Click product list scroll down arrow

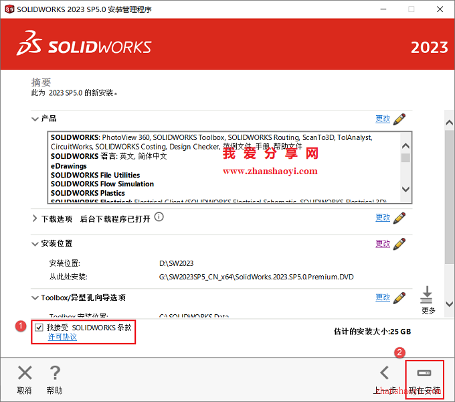click(405, 189)
